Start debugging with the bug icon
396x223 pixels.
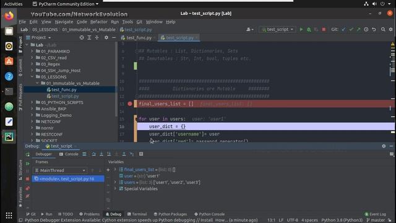click(309, 30)
